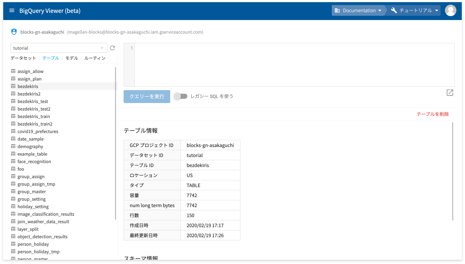Click the user avatar icon
Viewport: 465px width, 264px height.
[450, 10]
